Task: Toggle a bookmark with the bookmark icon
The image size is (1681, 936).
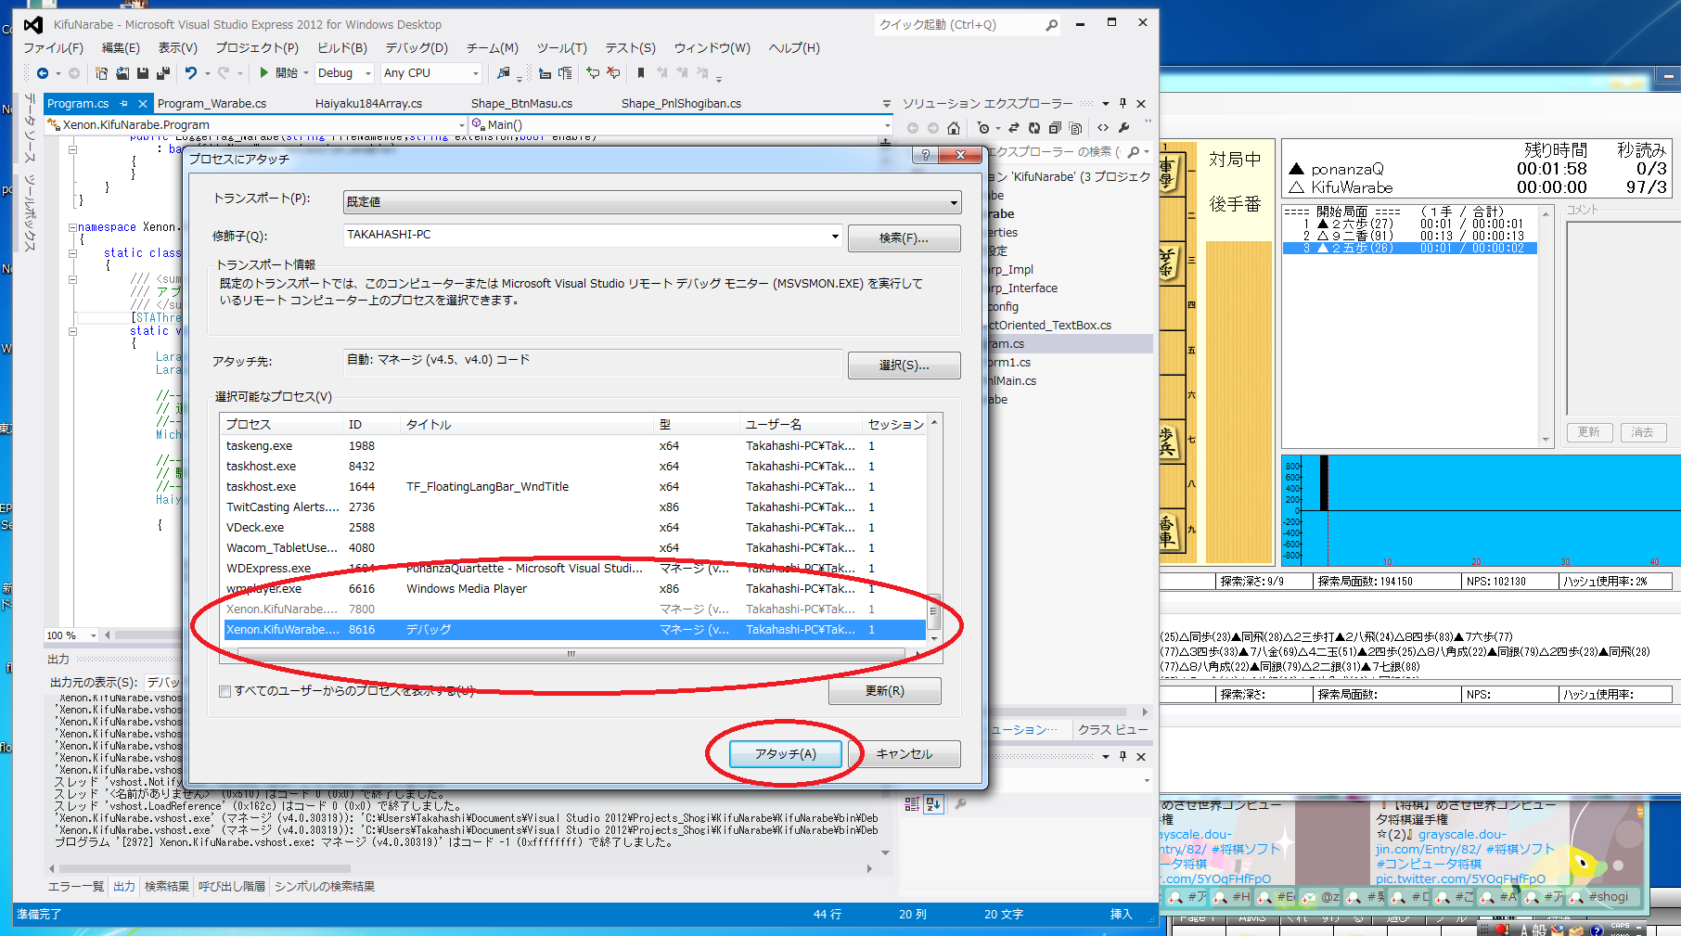Action: tap(641, 73)
